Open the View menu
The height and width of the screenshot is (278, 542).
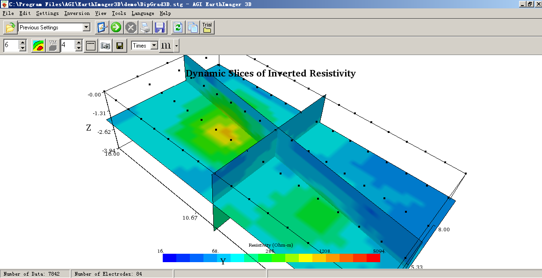[101, 13]
